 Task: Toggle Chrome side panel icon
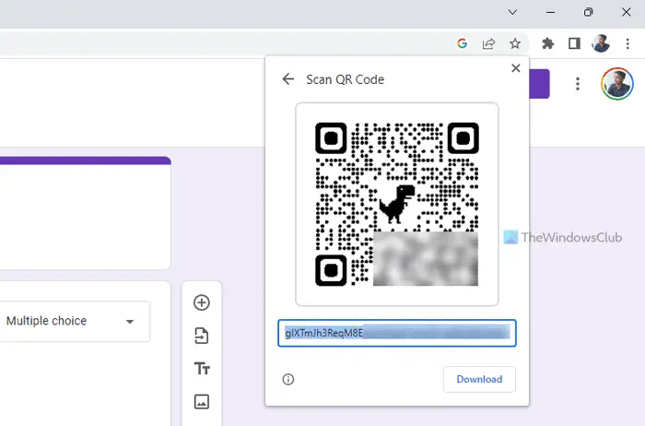tap(574, 43)
